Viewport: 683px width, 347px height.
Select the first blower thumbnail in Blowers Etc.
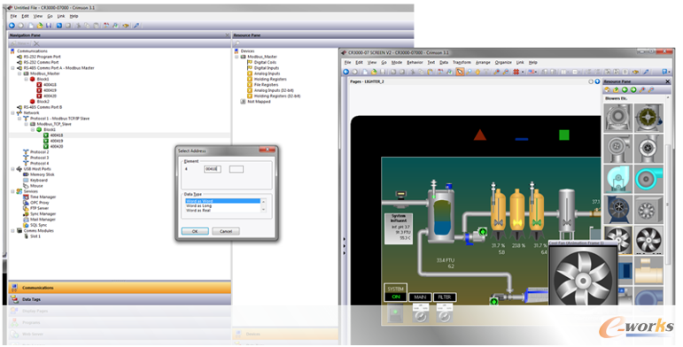coord(617,118)
